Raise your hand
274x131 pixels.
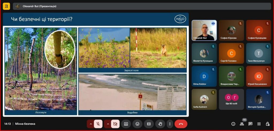tap(160, 124)
